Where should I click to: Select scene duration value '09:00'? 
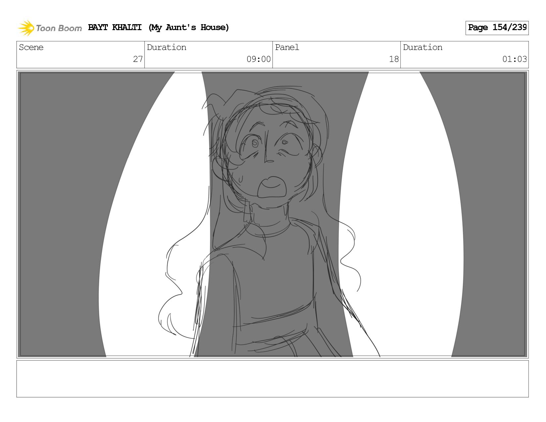click(x=259, y=59)
